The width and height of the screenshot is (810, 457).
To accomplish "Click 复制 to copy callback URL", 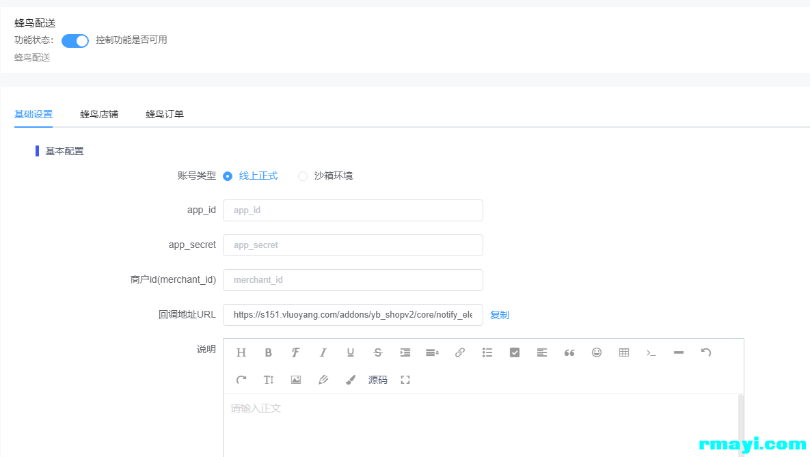I will (x=500, y=315).
